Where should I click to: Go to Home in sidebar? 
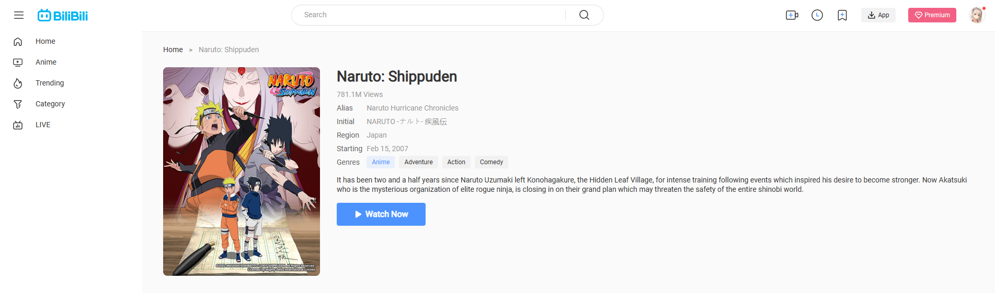pos(45,41)
